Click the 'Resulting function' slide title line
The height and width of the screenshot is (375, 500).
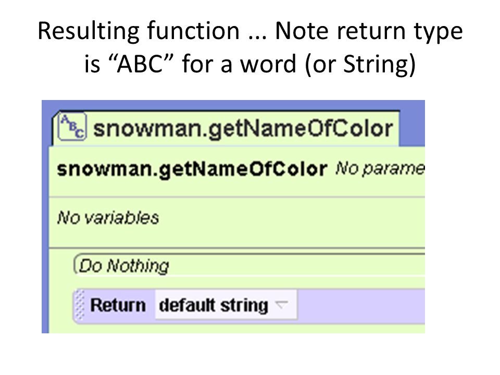pos(250,31)
